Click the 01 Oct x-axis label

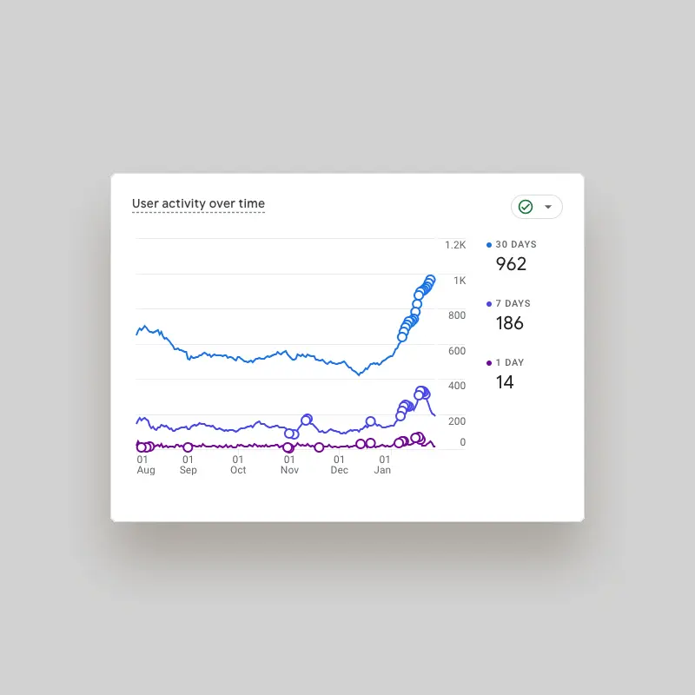click(x=238, y=465)
